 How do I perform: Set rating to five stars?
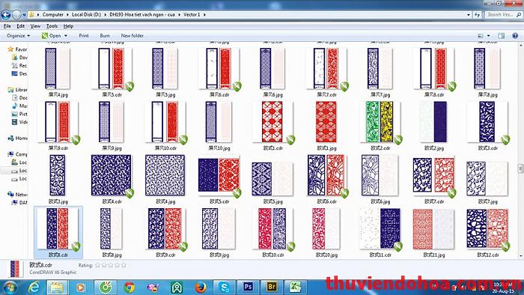[124, 265]
